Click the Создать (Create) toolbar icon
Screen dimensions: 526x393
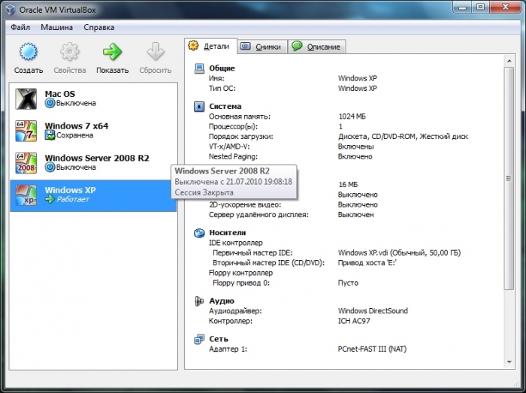click(x=28, y=53)
